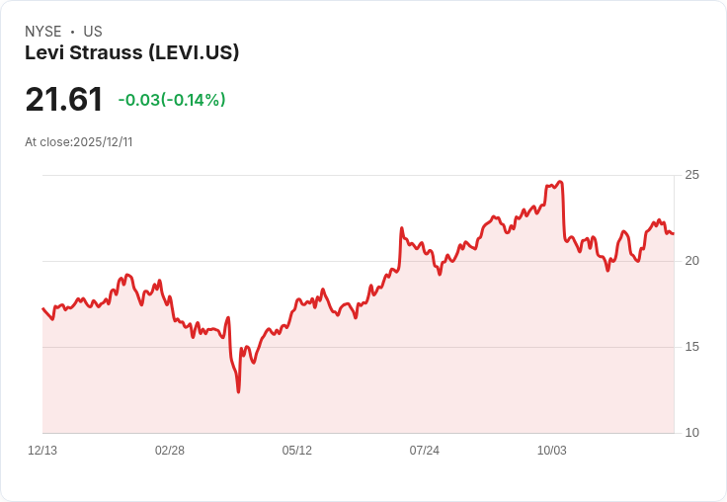Click the 21.61 current price
The width and height of the screenshot is (727, 502).
[63, 99]
